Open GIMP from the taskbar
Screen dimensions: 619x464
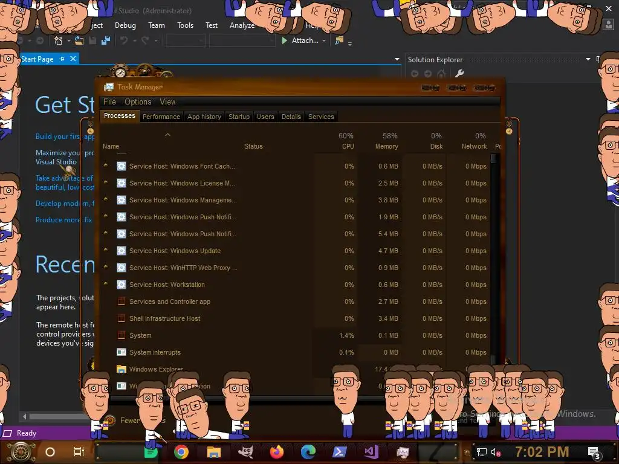pos(245,452)
